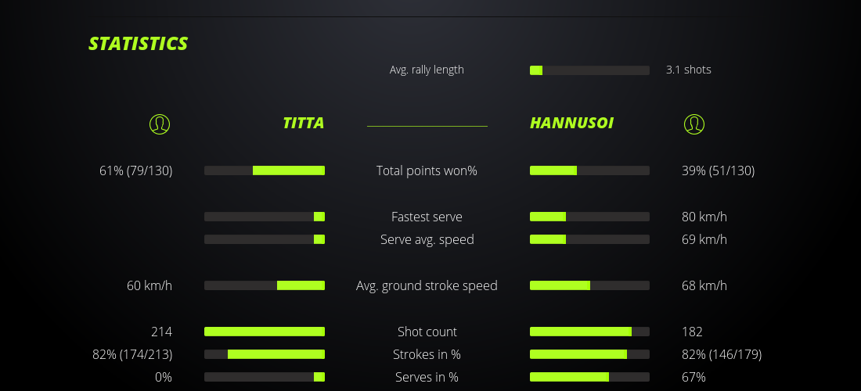
Task: Click the Avg. rally length bar
Action: click(589, 70)
